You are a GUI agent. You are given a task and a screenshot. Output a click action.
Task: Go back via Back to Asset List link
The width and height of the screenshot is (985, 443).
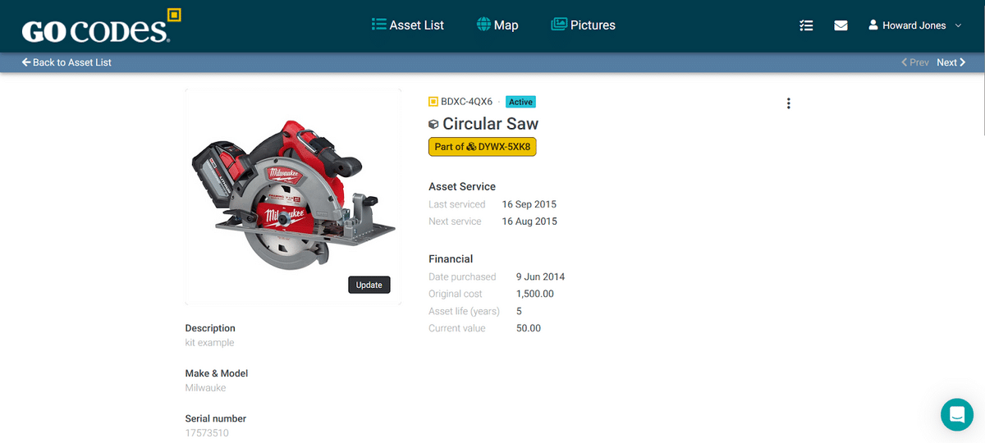[66, 62]
